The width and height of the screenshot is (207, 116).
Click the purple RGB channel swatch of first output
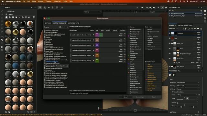pyautogui.click(x=97, y=35)
